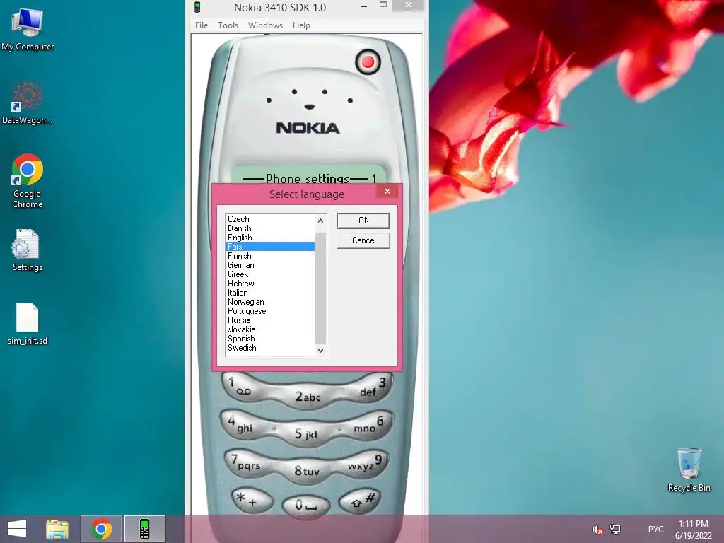
Task: Click the language list scroll up arrow
Action: click(x=320, y=221)
